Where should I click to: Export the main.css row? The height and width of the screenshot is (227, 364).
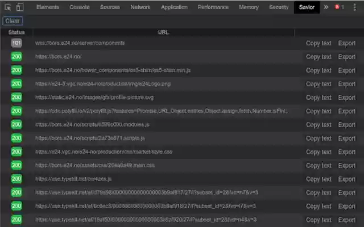click(346, 166)
